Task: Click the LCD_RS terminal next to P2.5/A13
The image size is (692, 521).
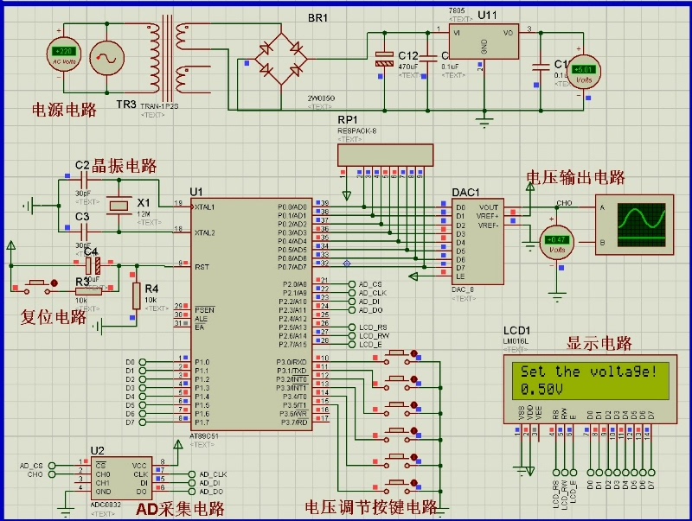Action: coord(352,327)
